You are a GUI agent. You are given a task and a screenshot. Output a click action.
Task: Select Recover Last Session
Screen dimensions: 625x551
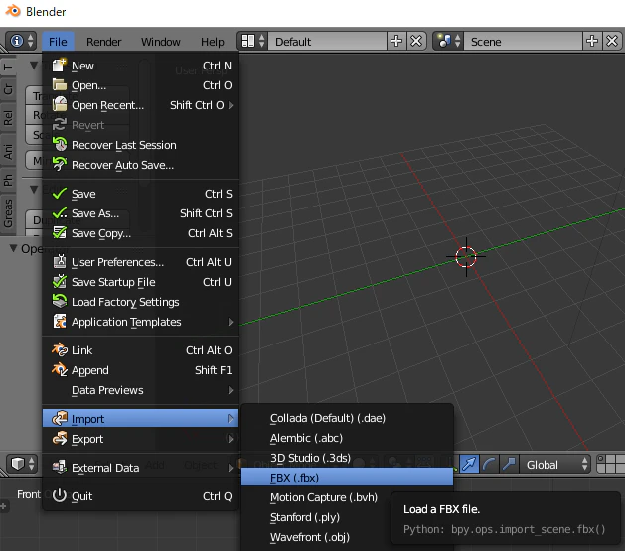tap(141, 145)
